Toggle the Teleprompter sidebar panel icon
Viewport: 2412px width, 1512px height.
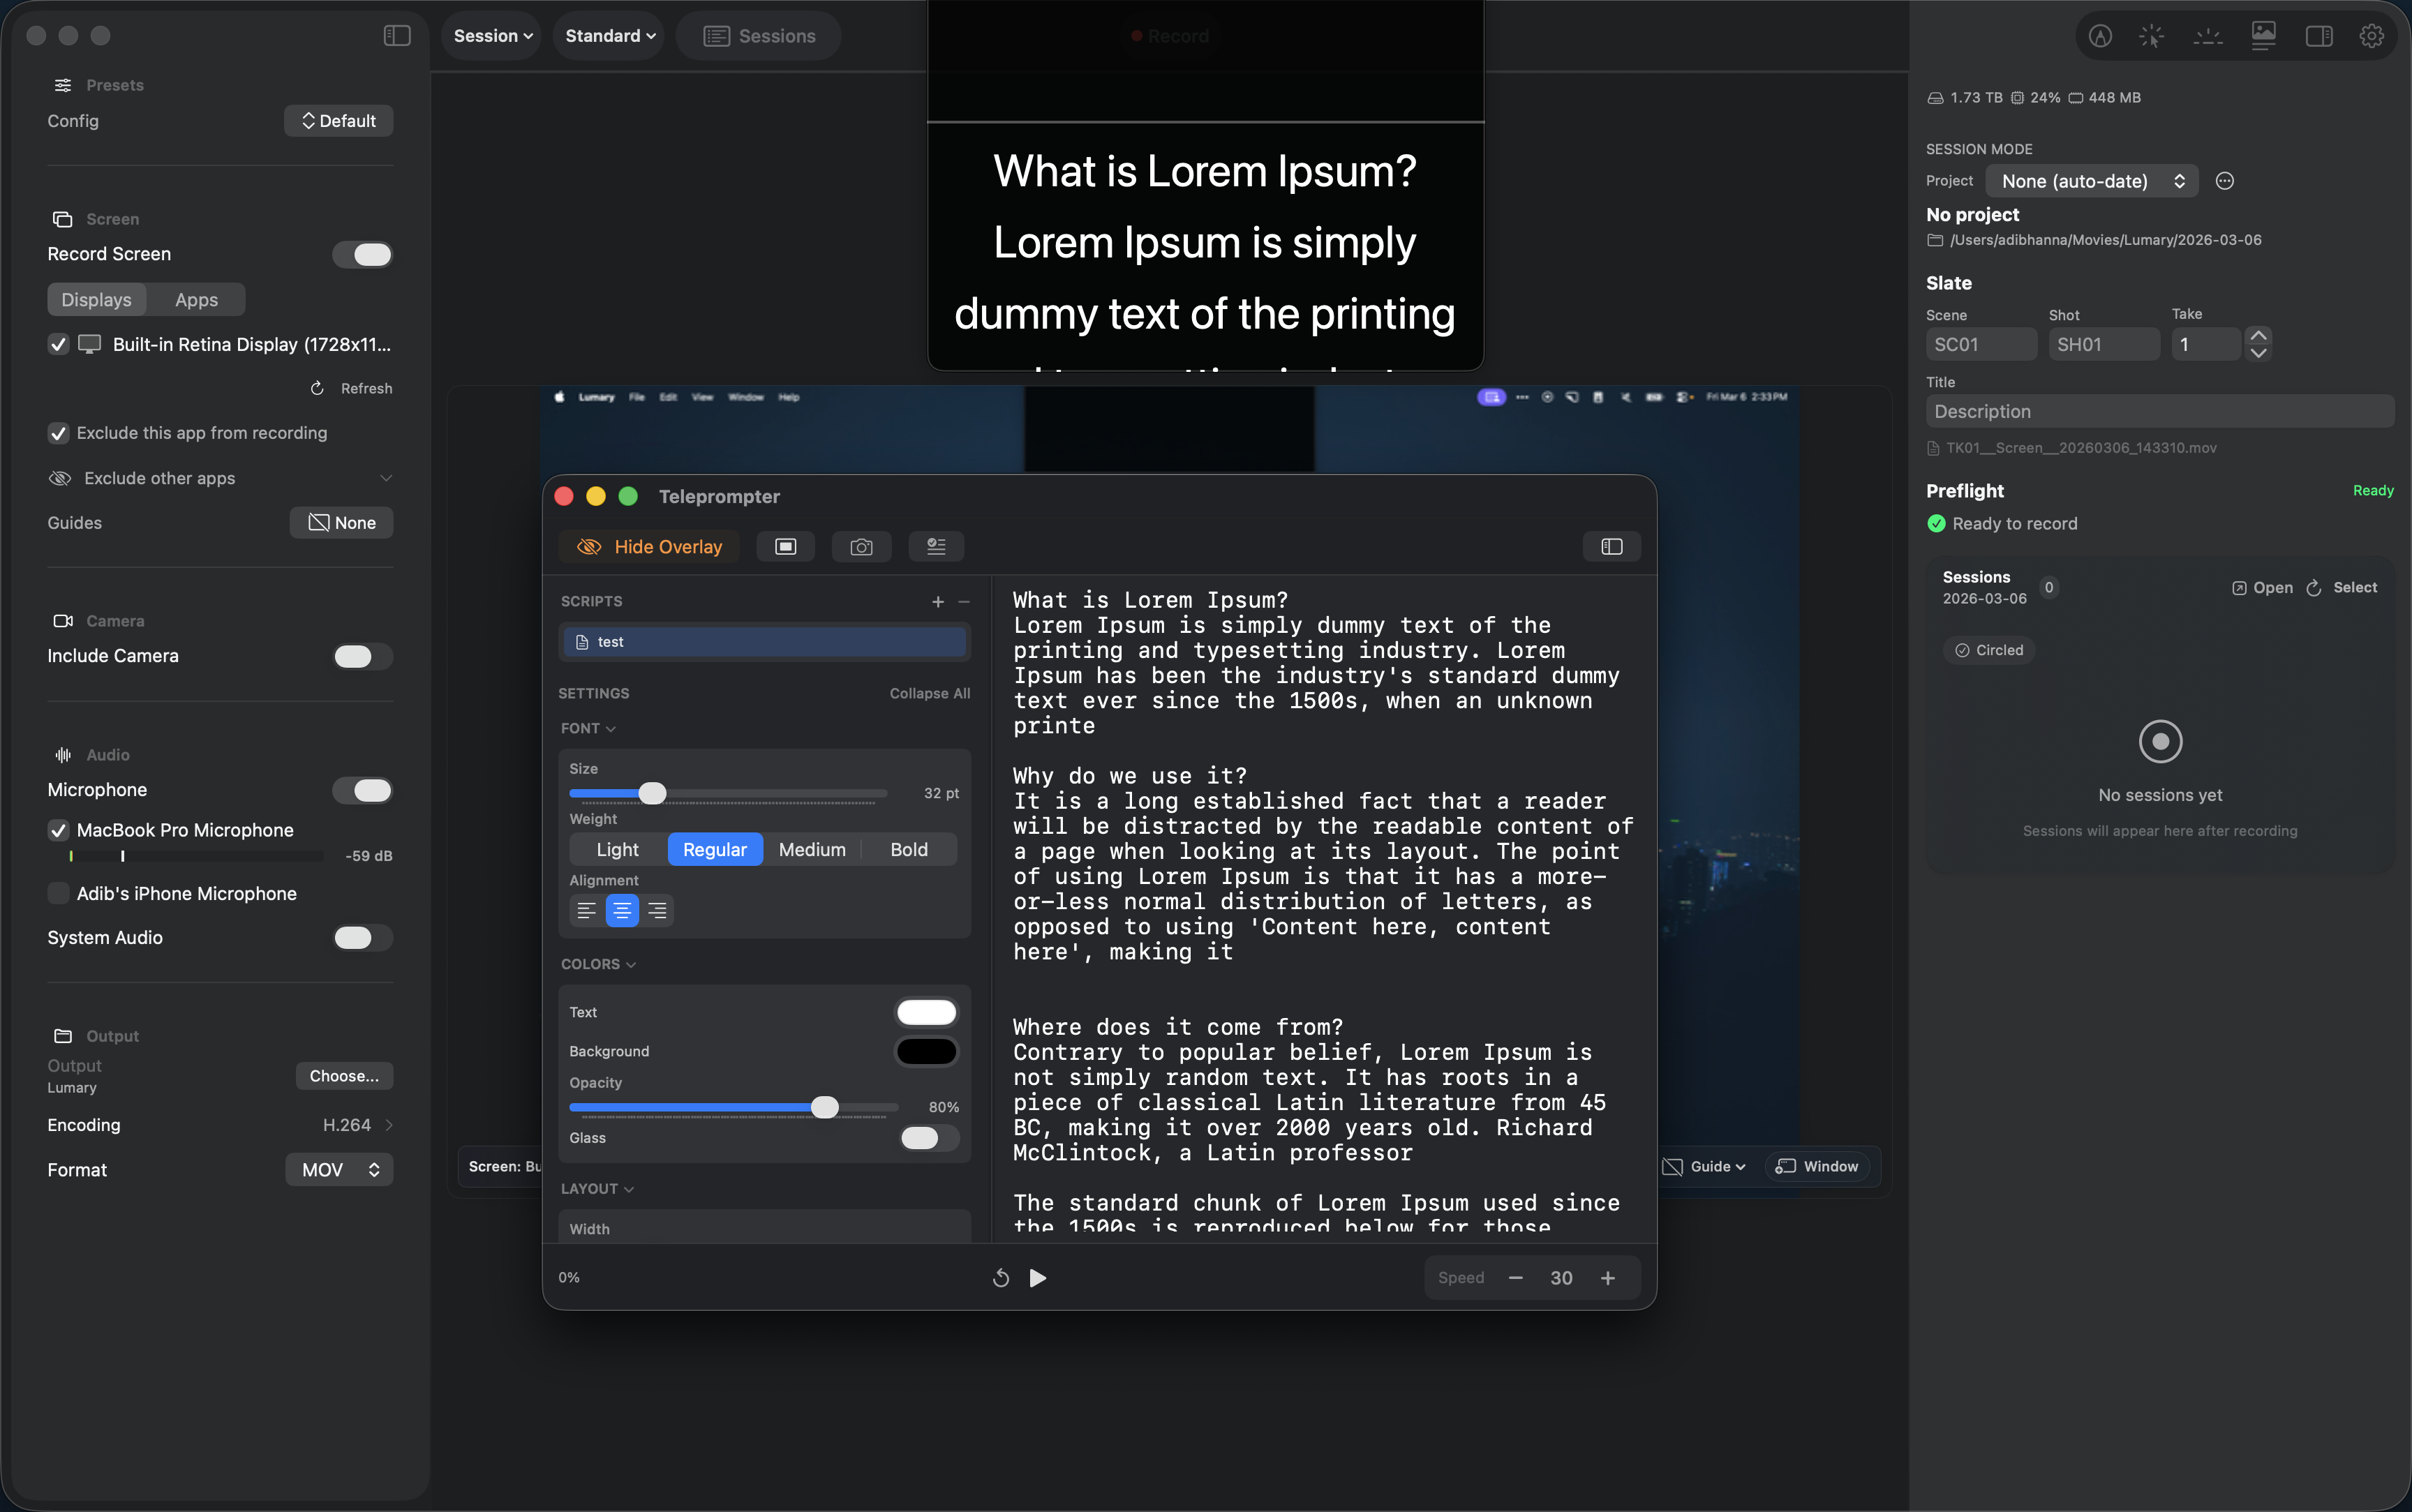(x=1611, y=546)
